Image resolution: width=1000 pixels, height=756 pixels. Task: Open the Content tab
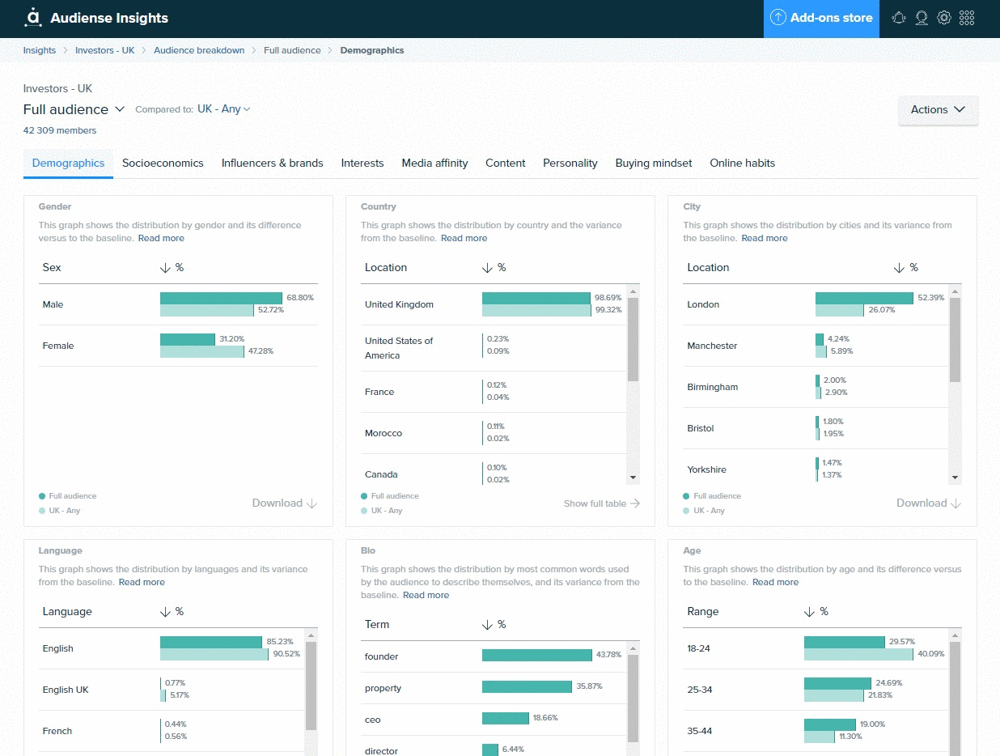tap(506, 164)
